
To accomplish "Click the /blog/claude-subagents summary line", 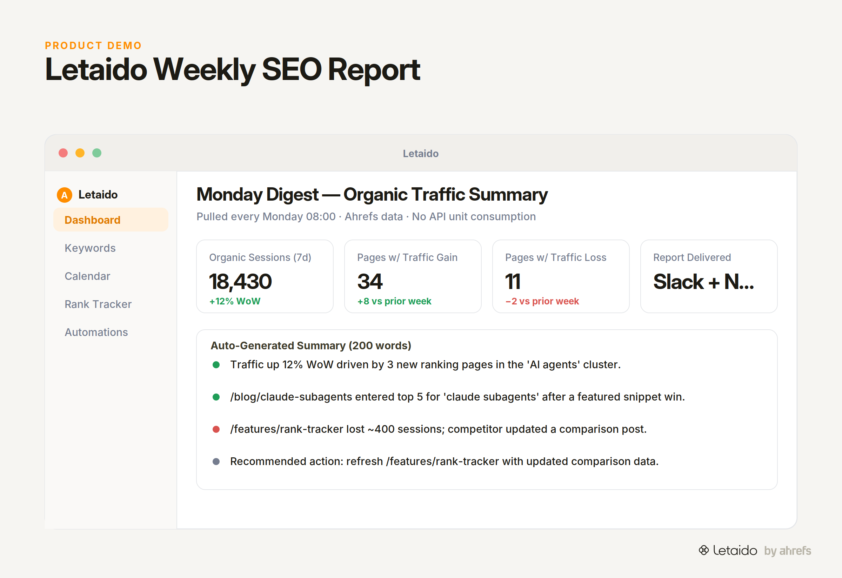I will 457,397.
